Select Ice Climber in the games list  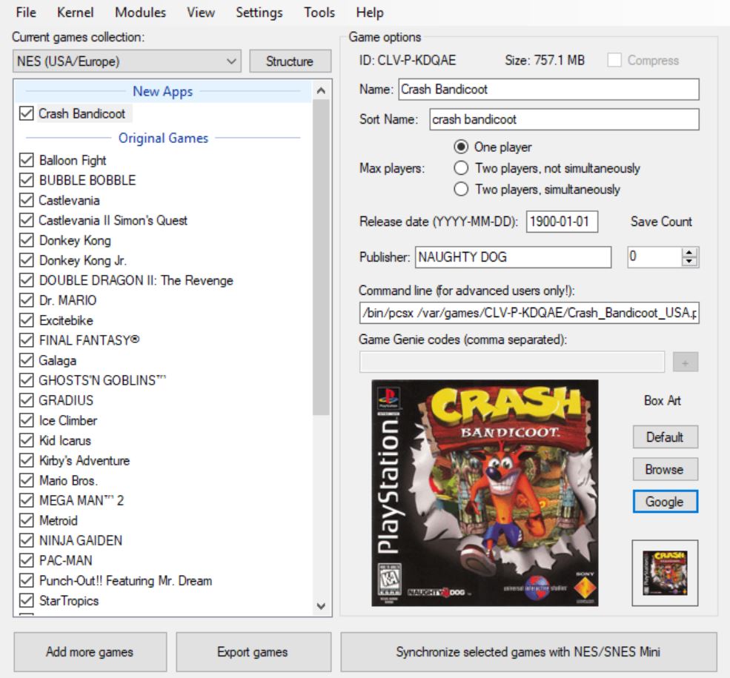[68, 420]
